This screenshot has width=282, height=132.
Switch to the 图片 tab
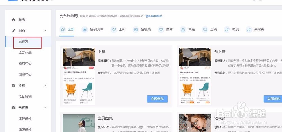[165, 30]
